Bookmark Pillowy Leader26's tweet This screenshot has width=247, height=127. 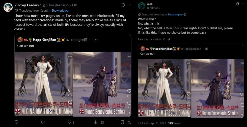coord(122,122)
